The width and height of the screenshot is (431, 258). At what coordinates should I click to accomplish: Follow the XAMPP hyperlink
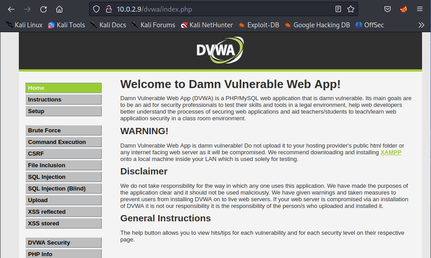click(x=391, y=152)
